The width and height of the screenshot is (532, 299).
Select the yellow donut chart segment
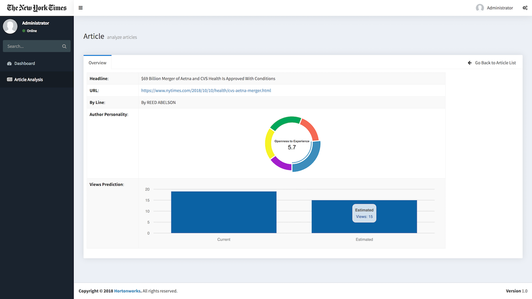coord(269,146)
